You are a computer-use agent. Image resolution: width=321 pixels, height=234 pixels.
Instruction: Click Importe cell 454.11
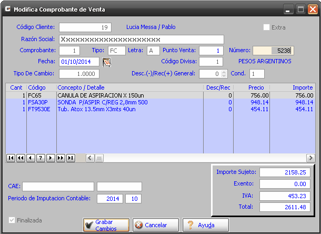point(293,109)
